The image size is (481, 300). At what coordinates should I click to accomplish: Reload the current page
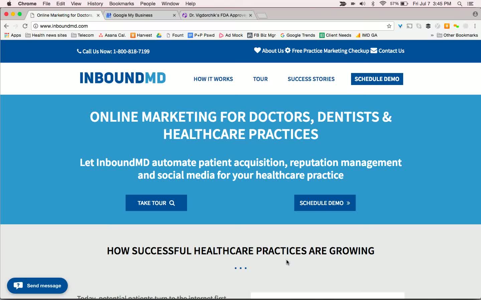[x=25, y=26]
